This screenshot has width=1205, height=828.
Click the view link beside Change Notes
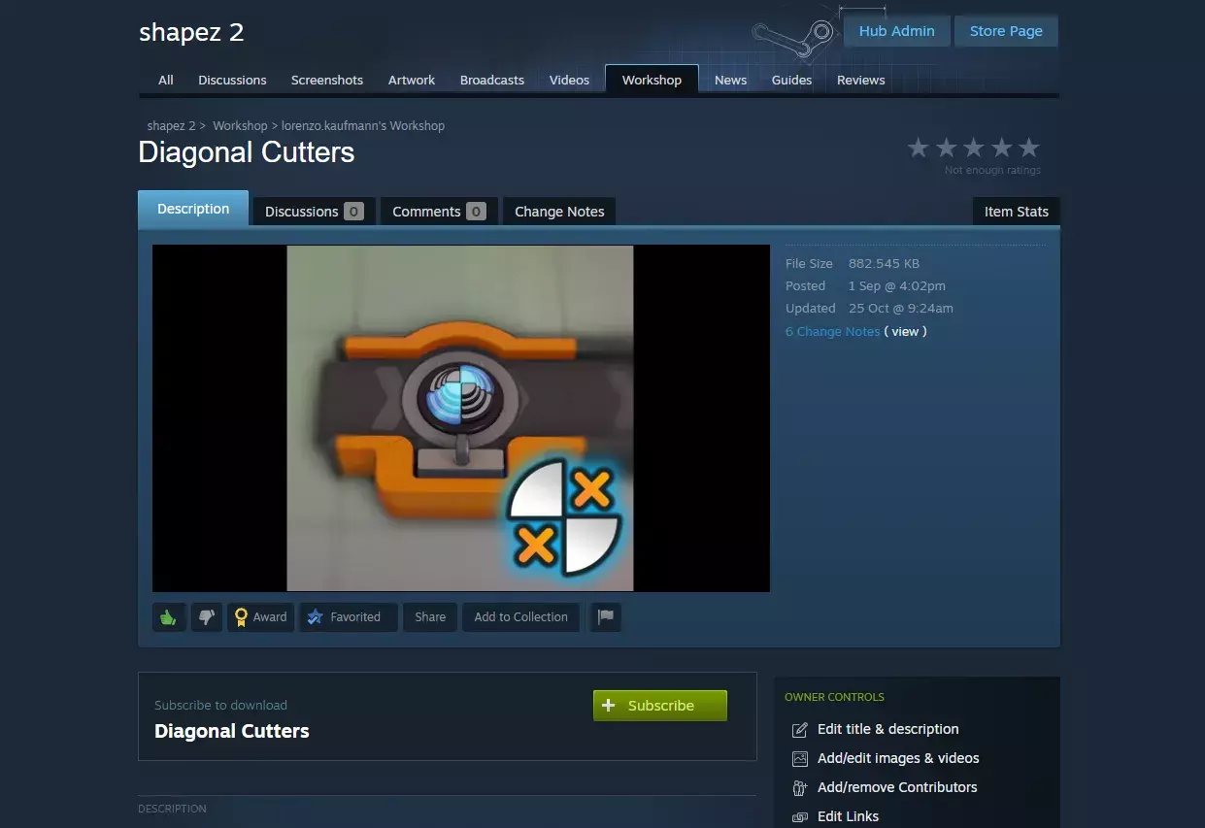pyautogui.click(x=905, y=331)
